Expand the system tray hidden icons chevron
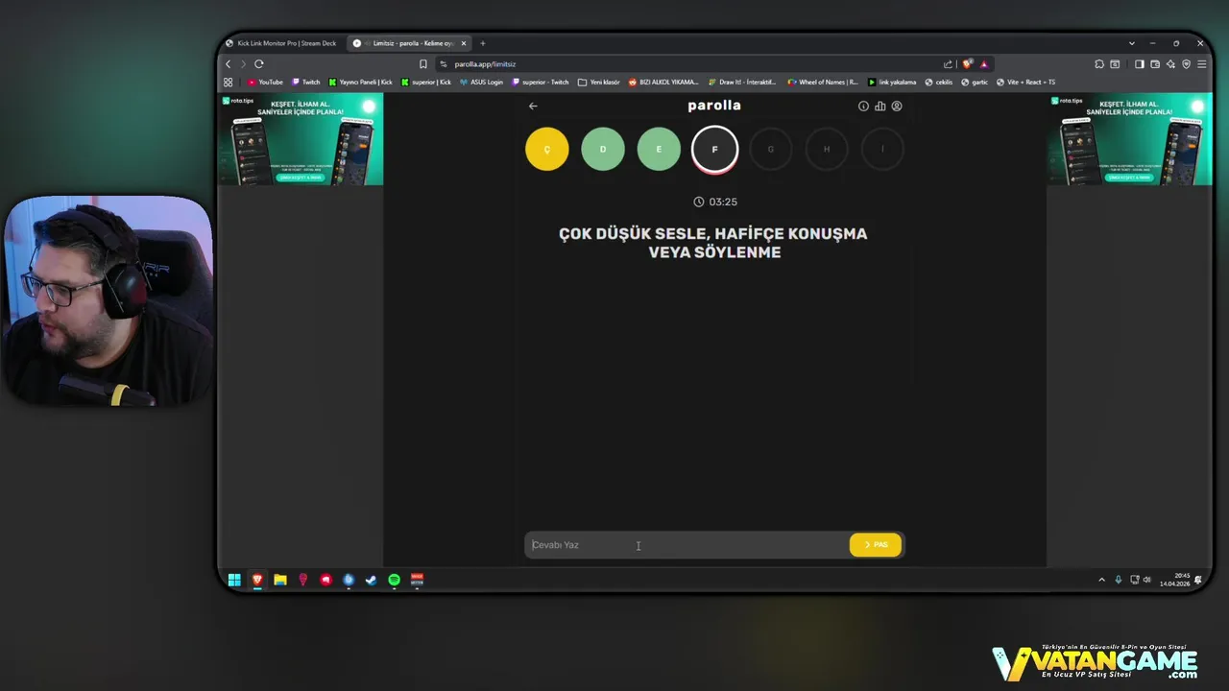Screen dimensions: 1229x691 [x=1101, y=580]
